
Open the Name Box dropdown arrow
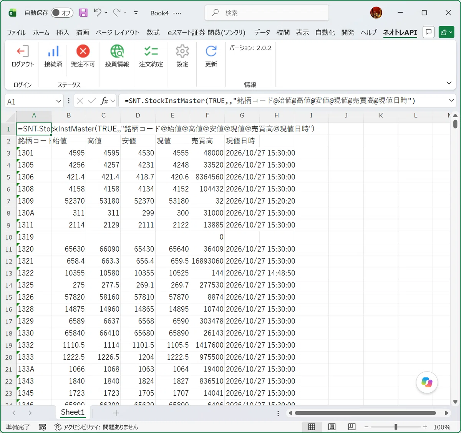point(58,101)
